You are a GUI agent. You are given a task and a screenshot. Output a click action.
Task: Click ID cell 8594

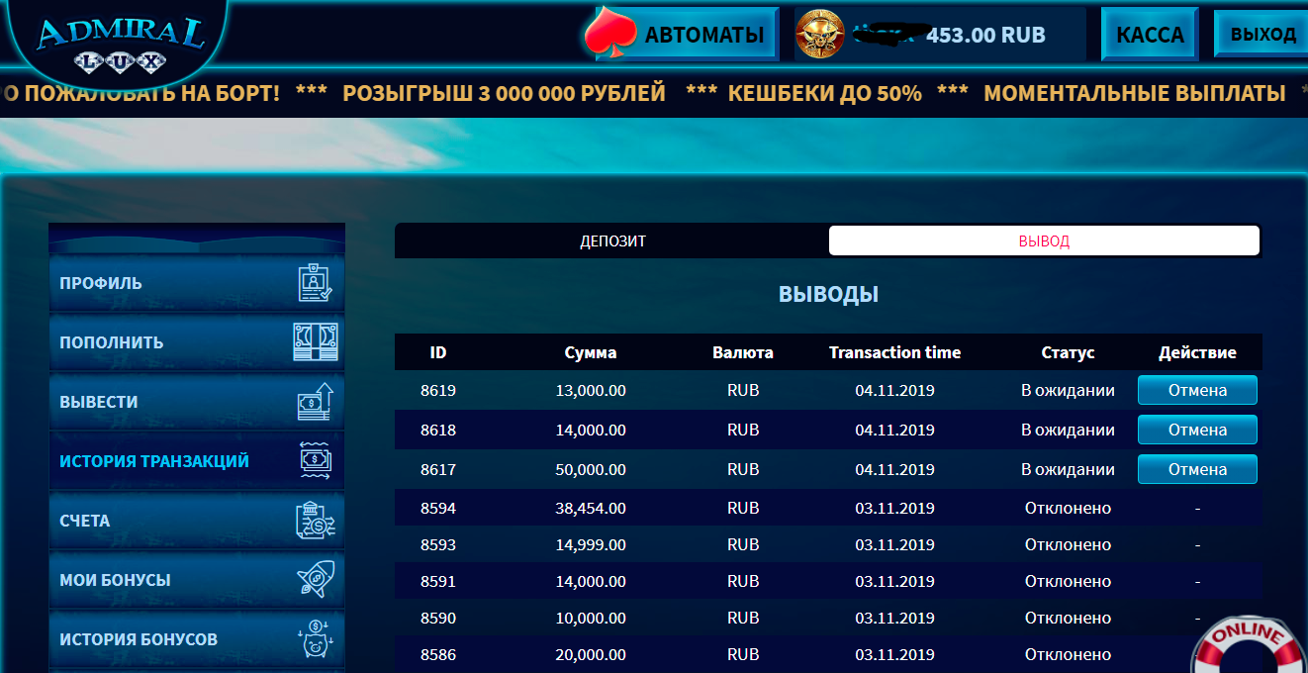438,508
